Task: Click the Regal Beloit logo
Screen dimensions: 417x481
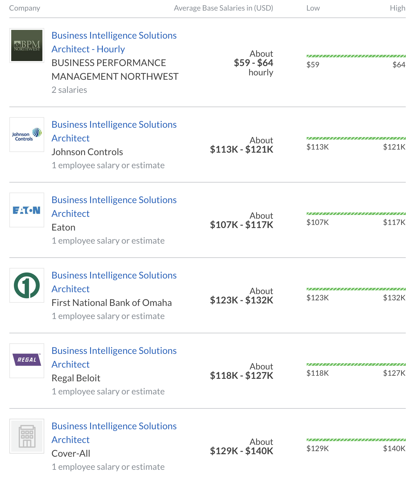Action: pos(27,361)
